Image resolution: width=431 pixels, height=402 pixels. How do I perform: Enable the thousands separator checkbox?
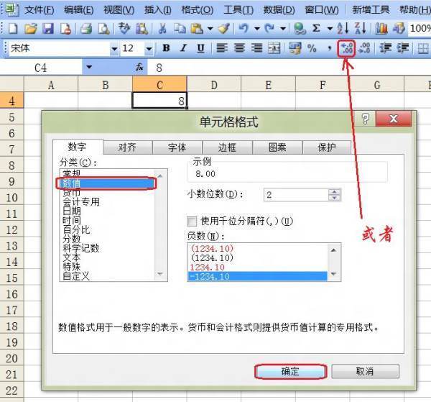point(192,221)
